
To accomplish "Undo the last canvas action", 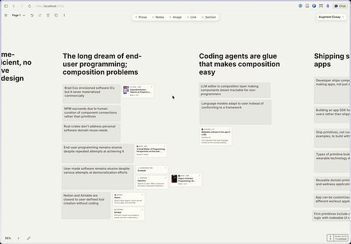I will coord(32,15).
